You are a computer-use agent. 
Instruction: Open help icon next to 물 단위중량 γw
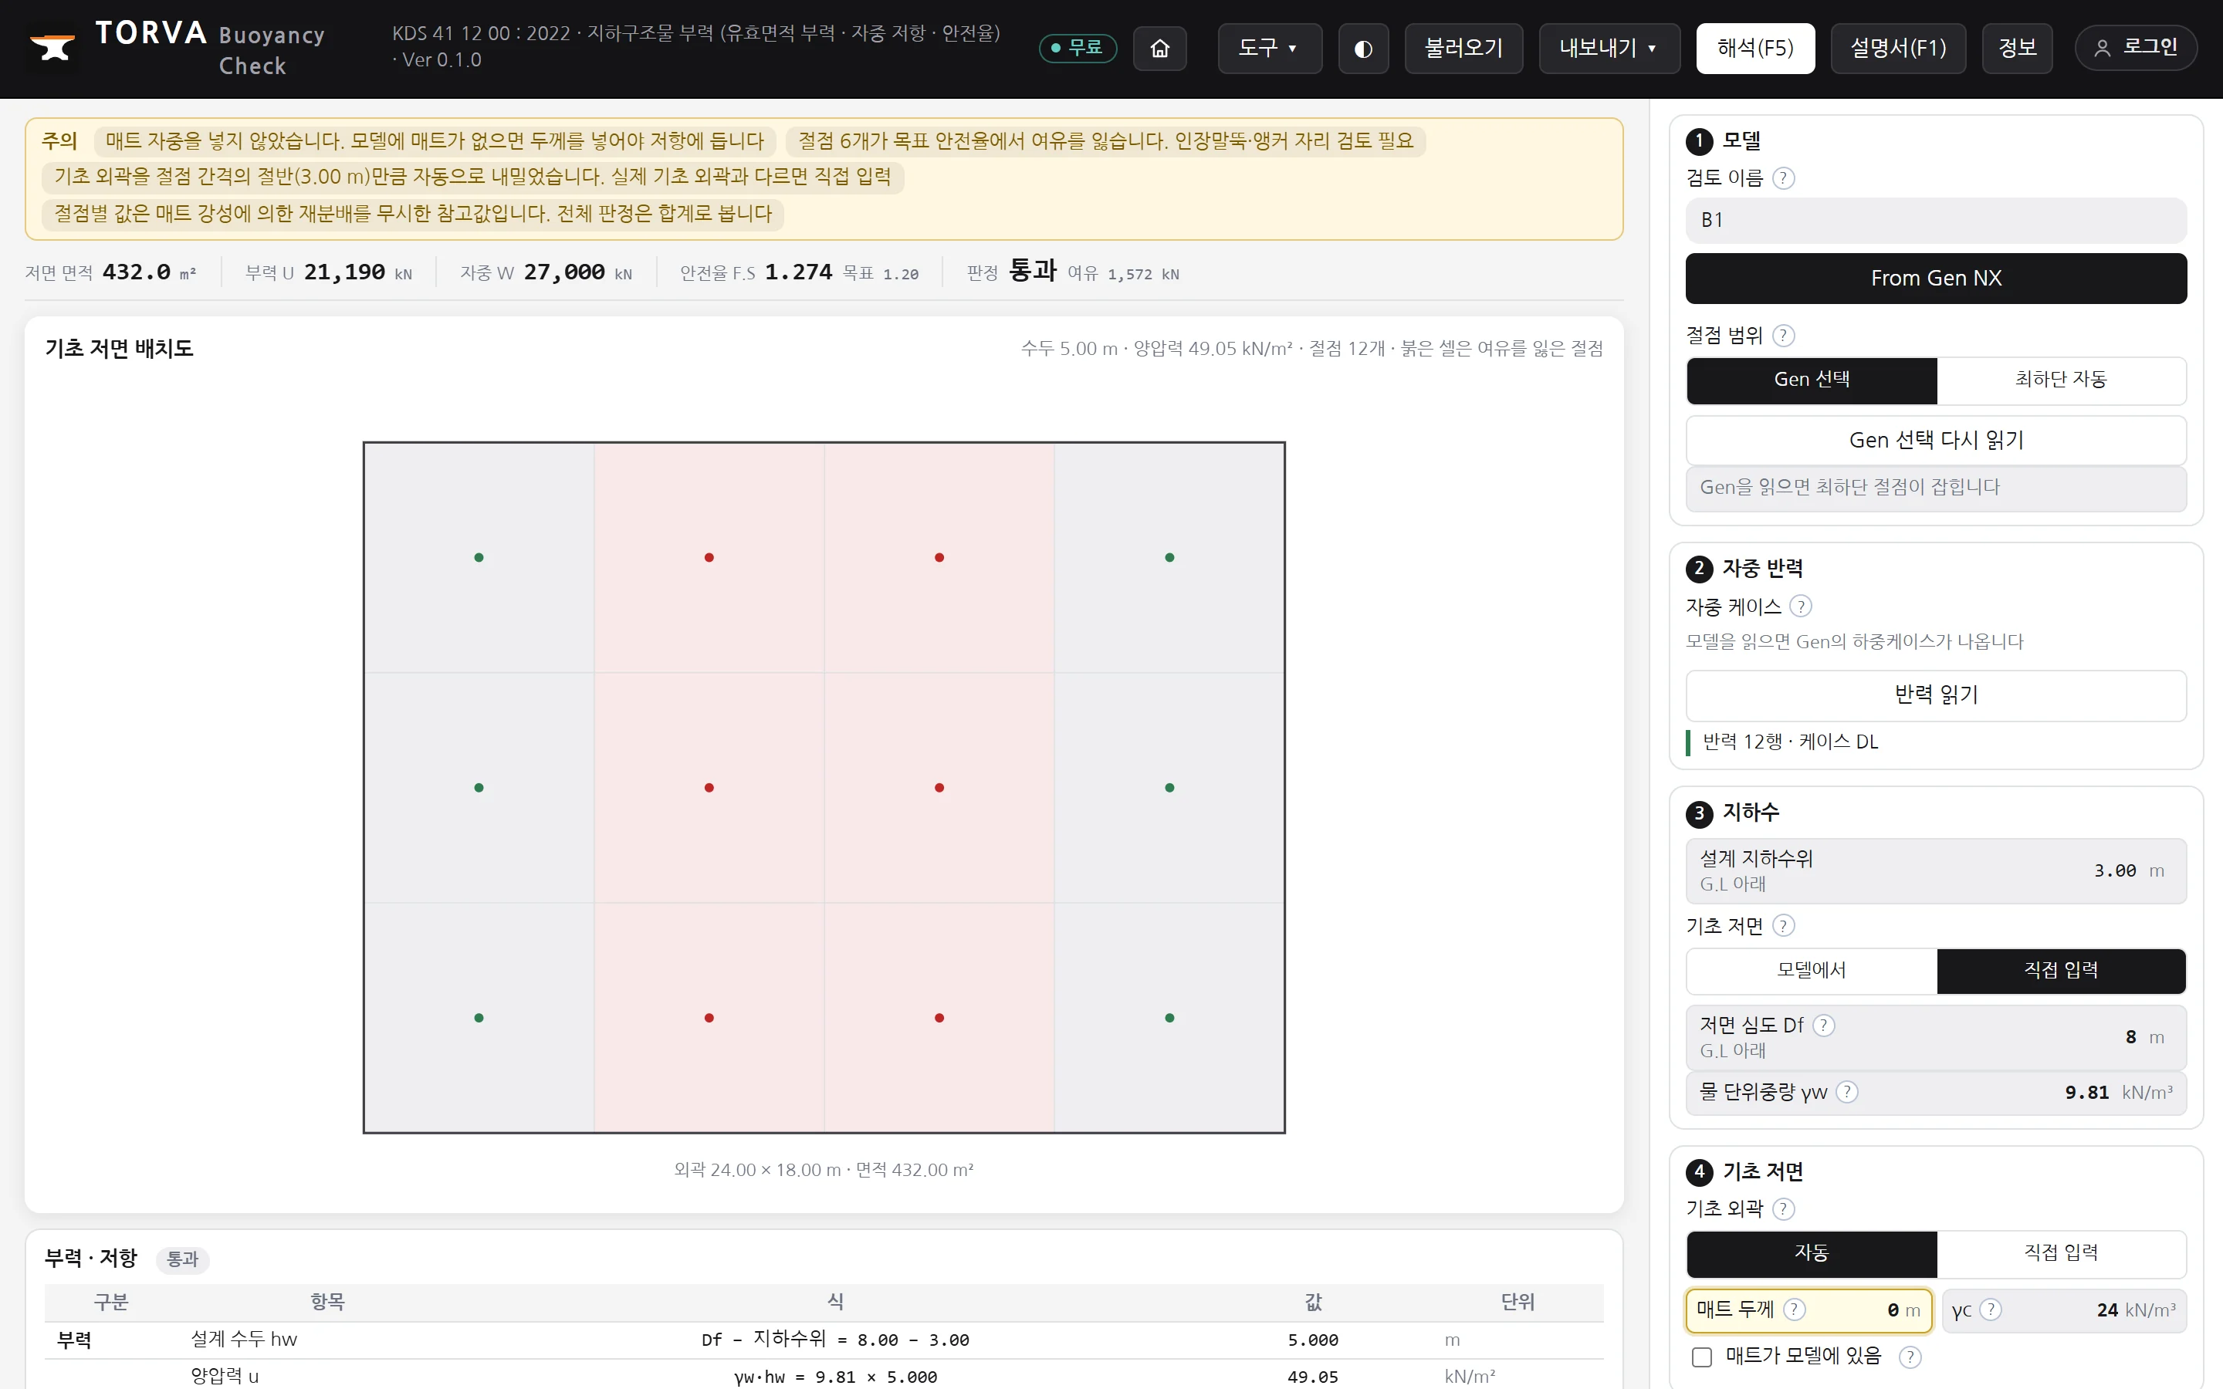[x=1846, y=1092]
